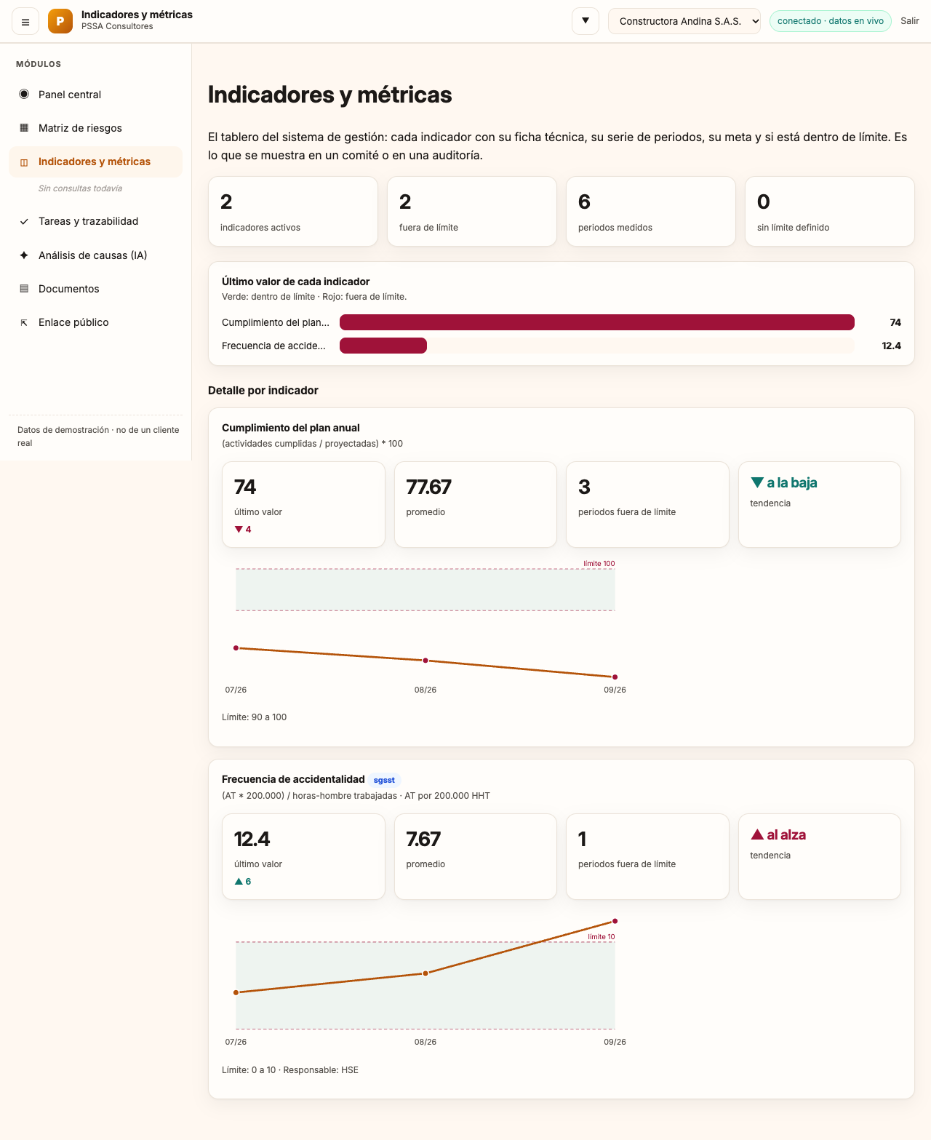Open Análisis de causas sparkle icon

[x=24, y=255]
